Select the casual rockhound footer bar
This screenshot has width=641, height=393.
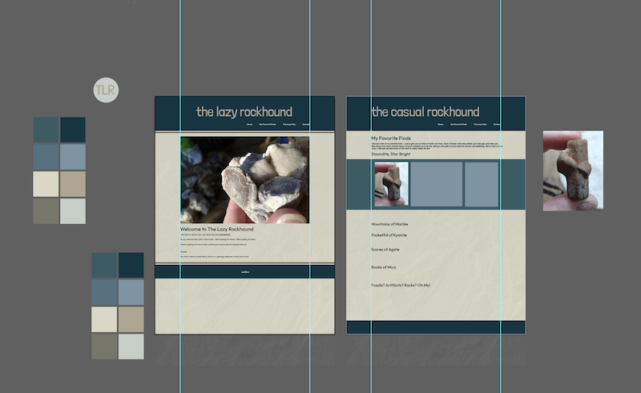coord(436,327)
